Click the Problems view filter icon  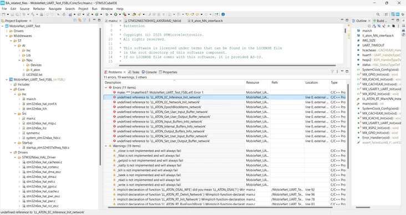pos(332,71)
